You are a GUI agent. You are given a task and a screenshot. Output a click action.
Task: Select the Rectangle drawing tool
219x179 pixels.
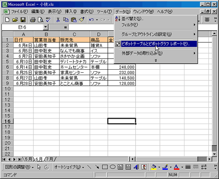click(x=105, y=167)
